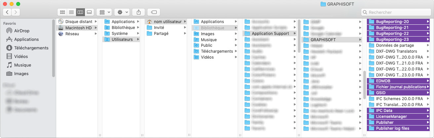Select the Invité user folder
This screenshot has width=434, height=138.
click(x=166, y=28)
